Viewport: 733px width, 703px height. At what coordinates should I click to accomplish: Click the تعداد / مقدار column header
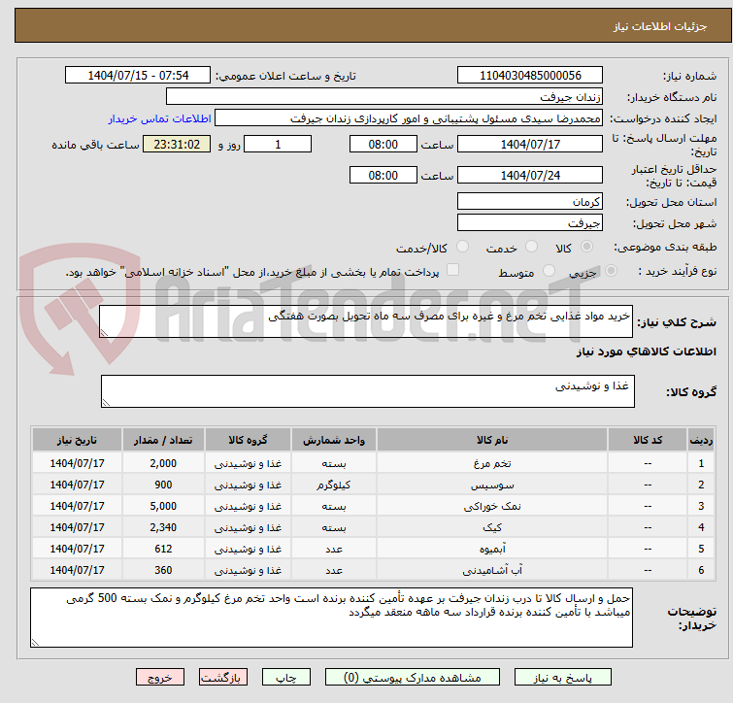click(163, 440)
